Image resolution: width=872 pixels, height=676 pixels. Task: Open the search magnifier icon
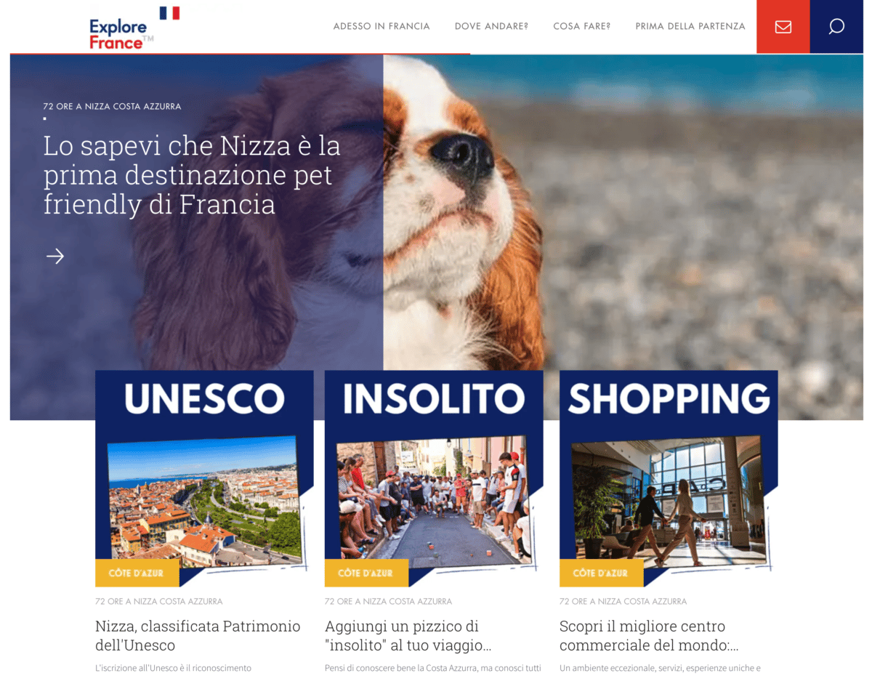point(836,27)
